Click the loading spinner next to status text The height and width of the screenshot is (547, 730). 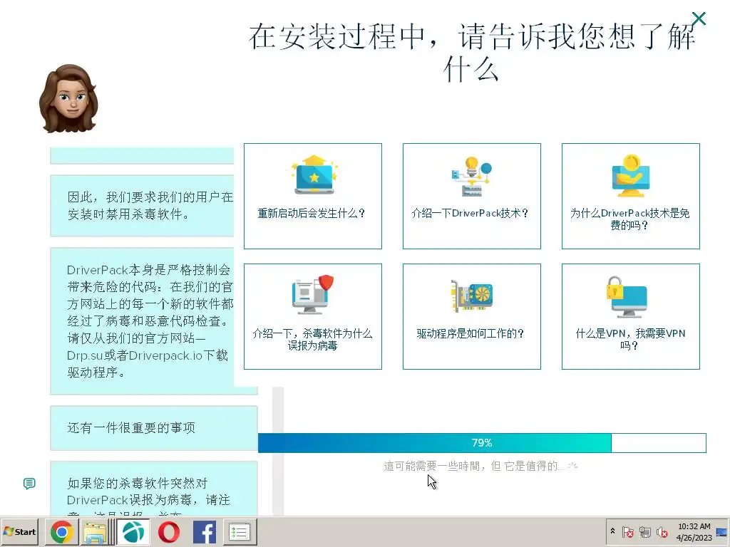coord(572,466)
